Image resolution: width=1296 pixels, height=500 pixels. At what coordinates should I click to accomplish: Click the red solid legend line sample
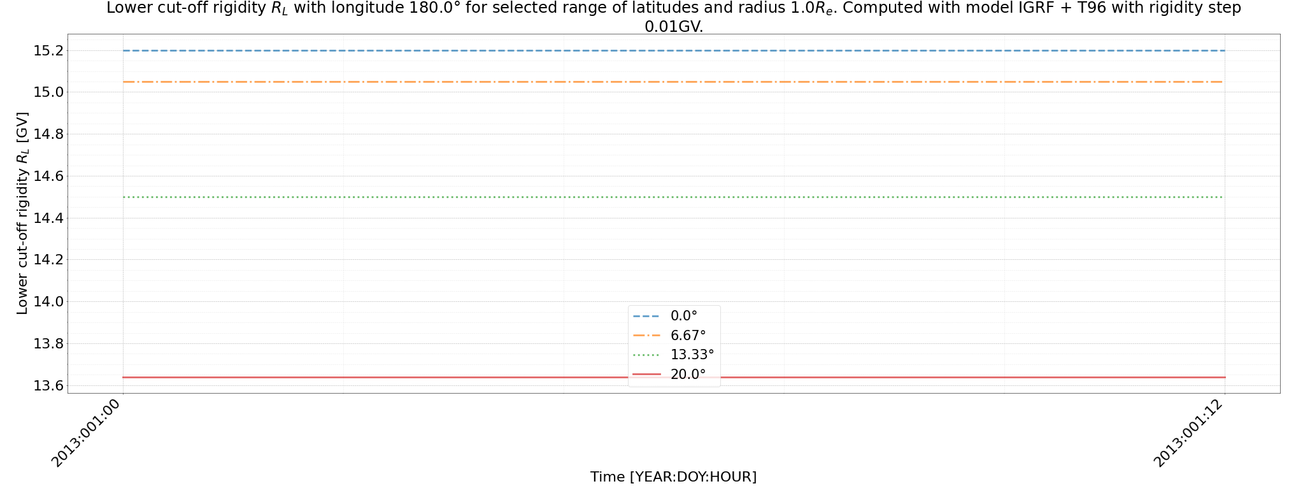point(647,375)
